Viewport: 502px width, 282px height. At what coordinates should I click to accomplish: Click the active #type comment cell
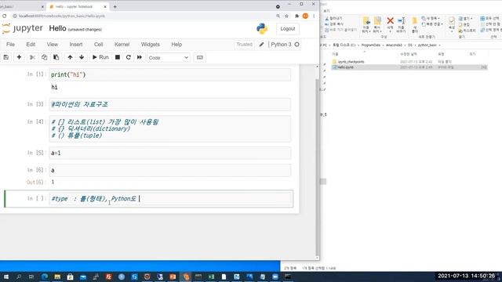point(171,198)
